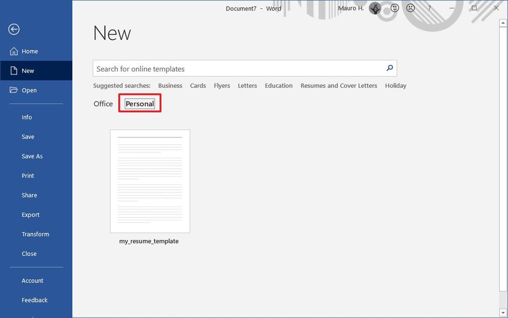Select the New document icon in sidebar

click(14, 70)
